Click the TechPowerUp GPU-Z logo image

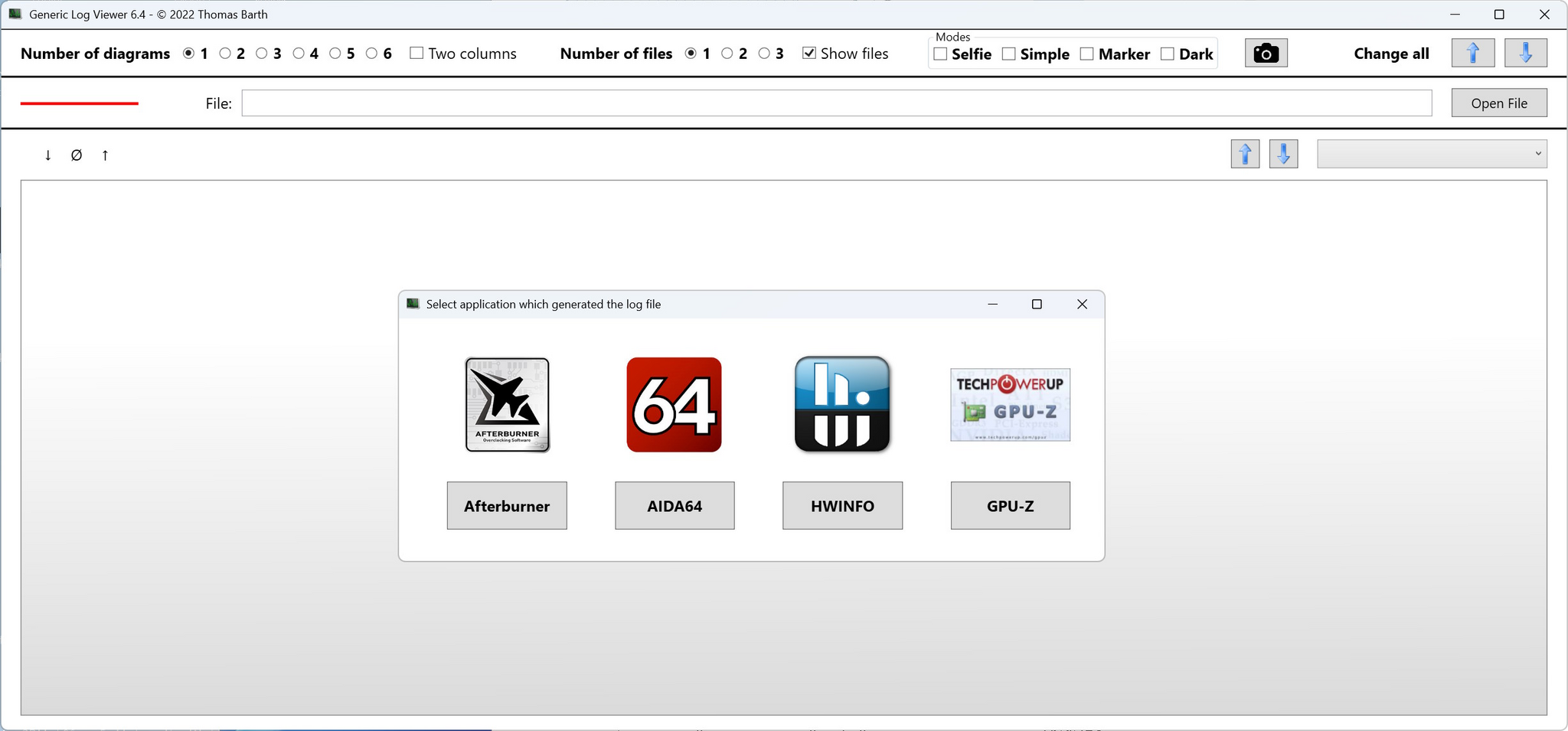(1010, 405)
